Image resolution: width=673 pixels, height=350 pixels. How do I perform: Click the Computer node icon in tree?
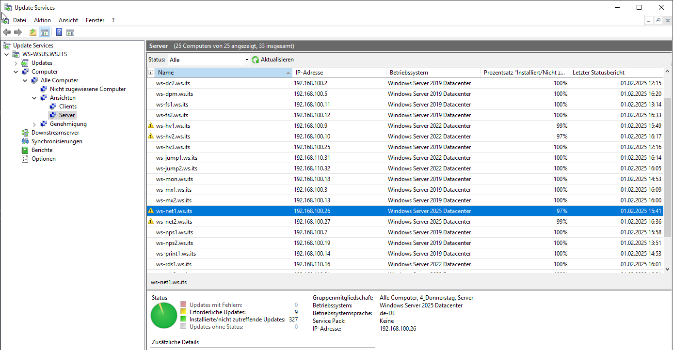25,72
